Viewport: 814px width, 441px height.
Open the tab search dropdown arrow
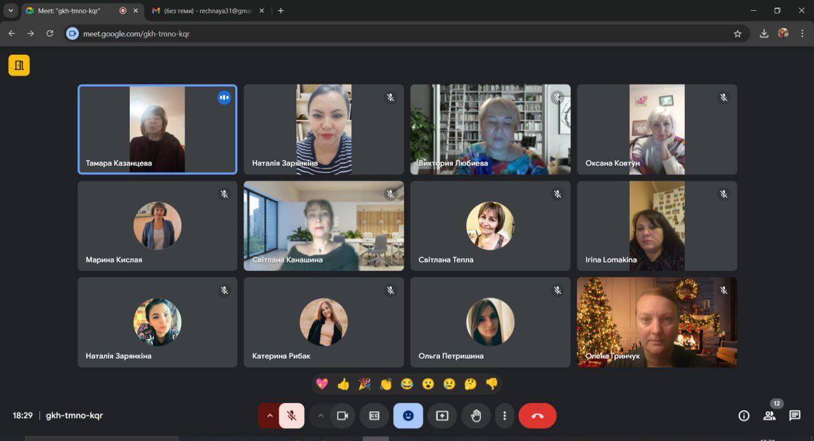[10, 11]
